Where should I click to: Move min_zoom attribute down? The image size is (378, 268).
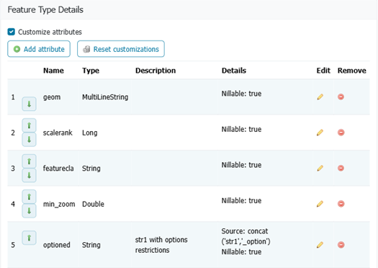[30, 211]
